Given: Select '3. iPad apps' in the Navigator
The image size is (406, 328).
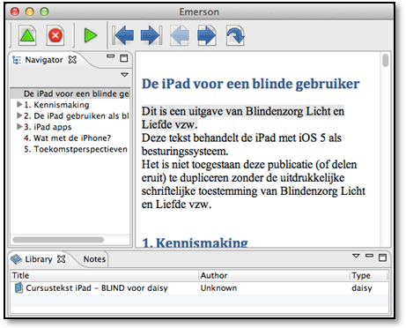Looking at the screenshot, I should pyautogui.click(x=48, y=127).
